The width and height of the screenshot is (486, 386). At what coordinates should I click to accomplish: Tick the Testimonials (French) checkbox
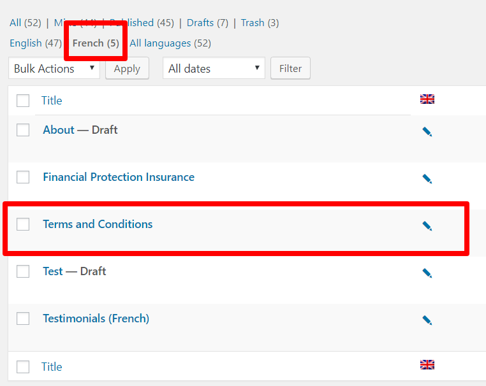click(x=23, y=318)
